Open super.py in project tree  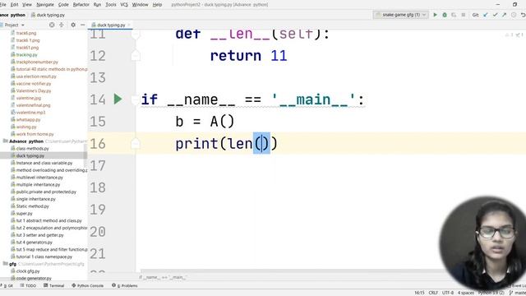(x=24, y=213)
